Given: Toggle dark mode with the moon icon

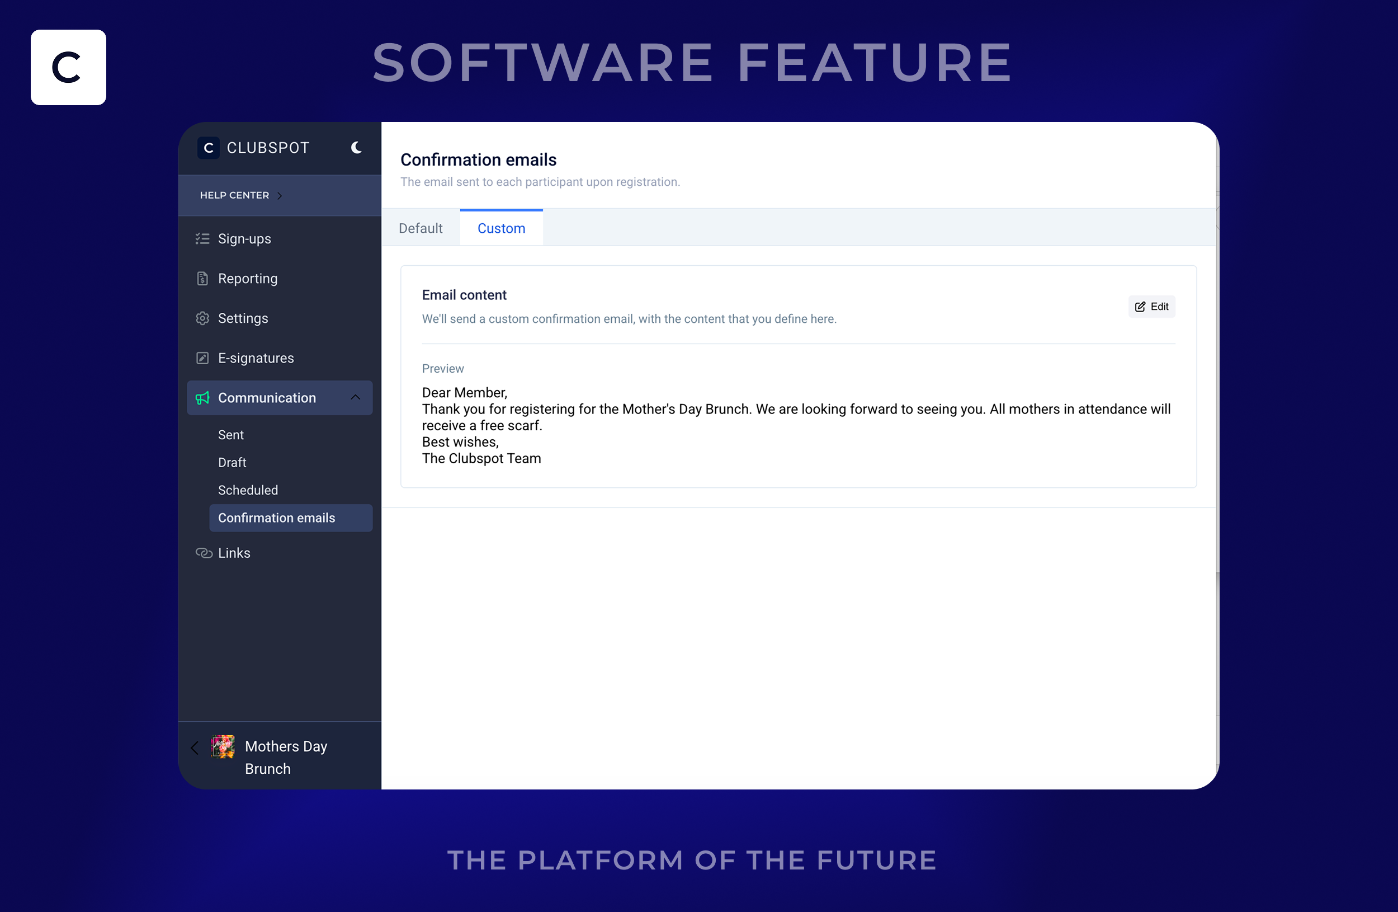Looking at the screenshot, I should (x=356, y=148).
